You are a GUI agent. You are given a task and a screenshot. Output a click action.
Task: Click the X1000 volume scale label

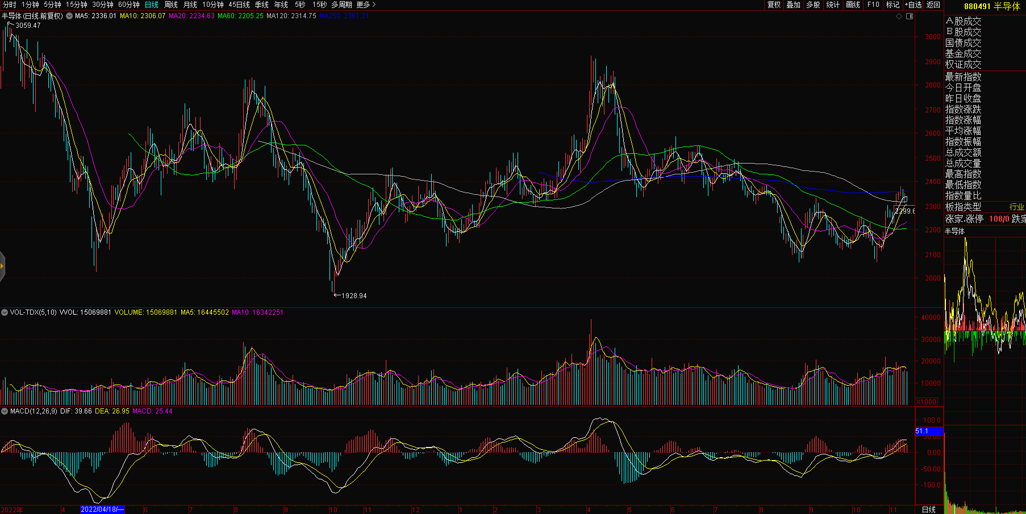[927, 402]
